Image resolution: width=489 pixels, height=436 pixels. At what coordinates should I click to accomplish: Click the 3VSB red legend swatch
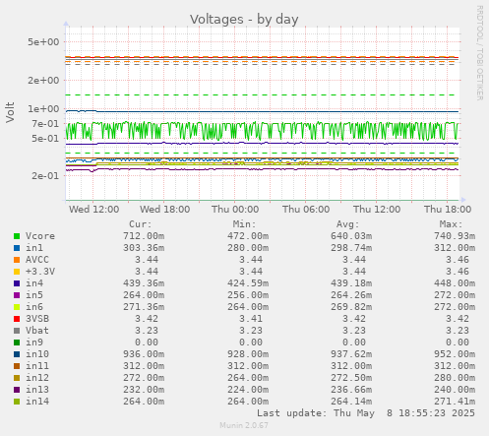(17, 319)
